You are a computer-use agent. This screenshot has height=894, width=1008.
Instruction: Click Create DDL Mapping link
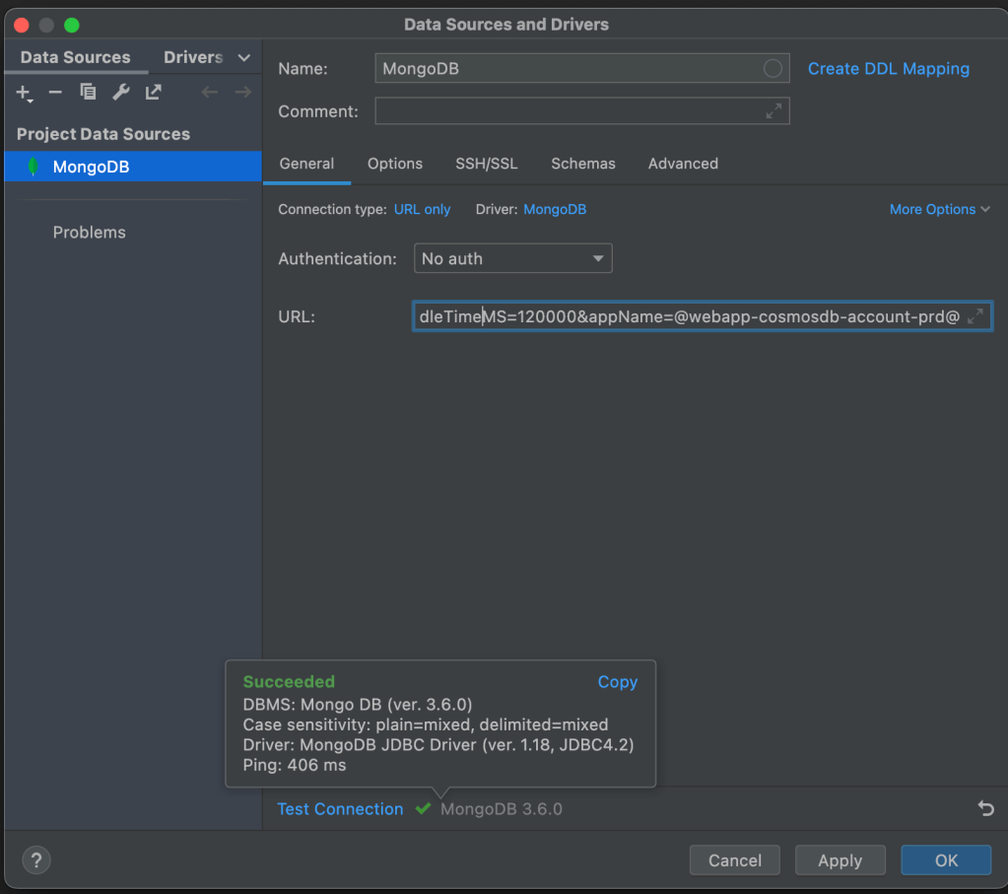point(888,69)
